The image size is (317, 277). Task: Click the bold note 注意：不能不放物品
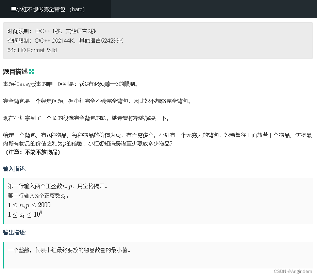pos(32,152)
